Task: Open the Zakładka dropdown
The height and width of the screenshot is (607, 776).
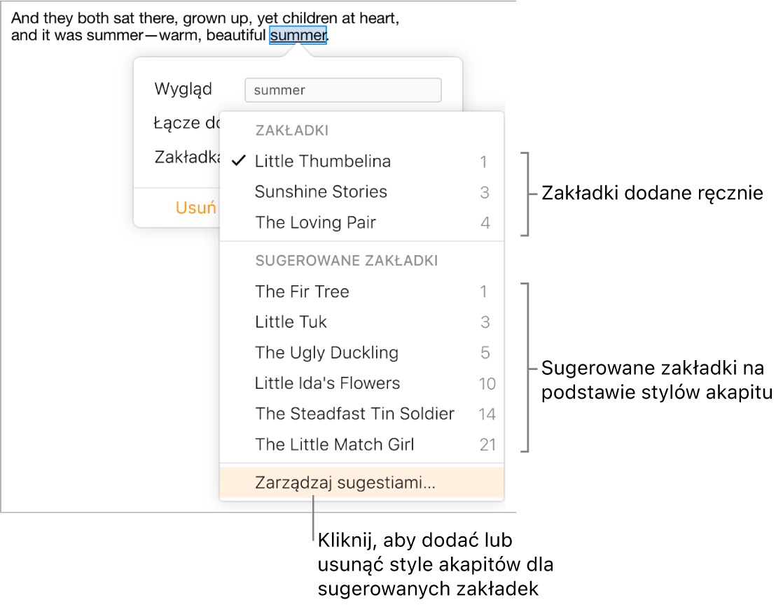Action: pos(186,157)
